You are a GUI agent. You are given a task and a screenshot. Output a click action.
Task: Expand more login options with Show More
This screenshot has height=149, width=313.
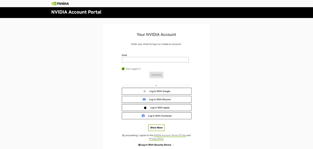coord(156,128)
